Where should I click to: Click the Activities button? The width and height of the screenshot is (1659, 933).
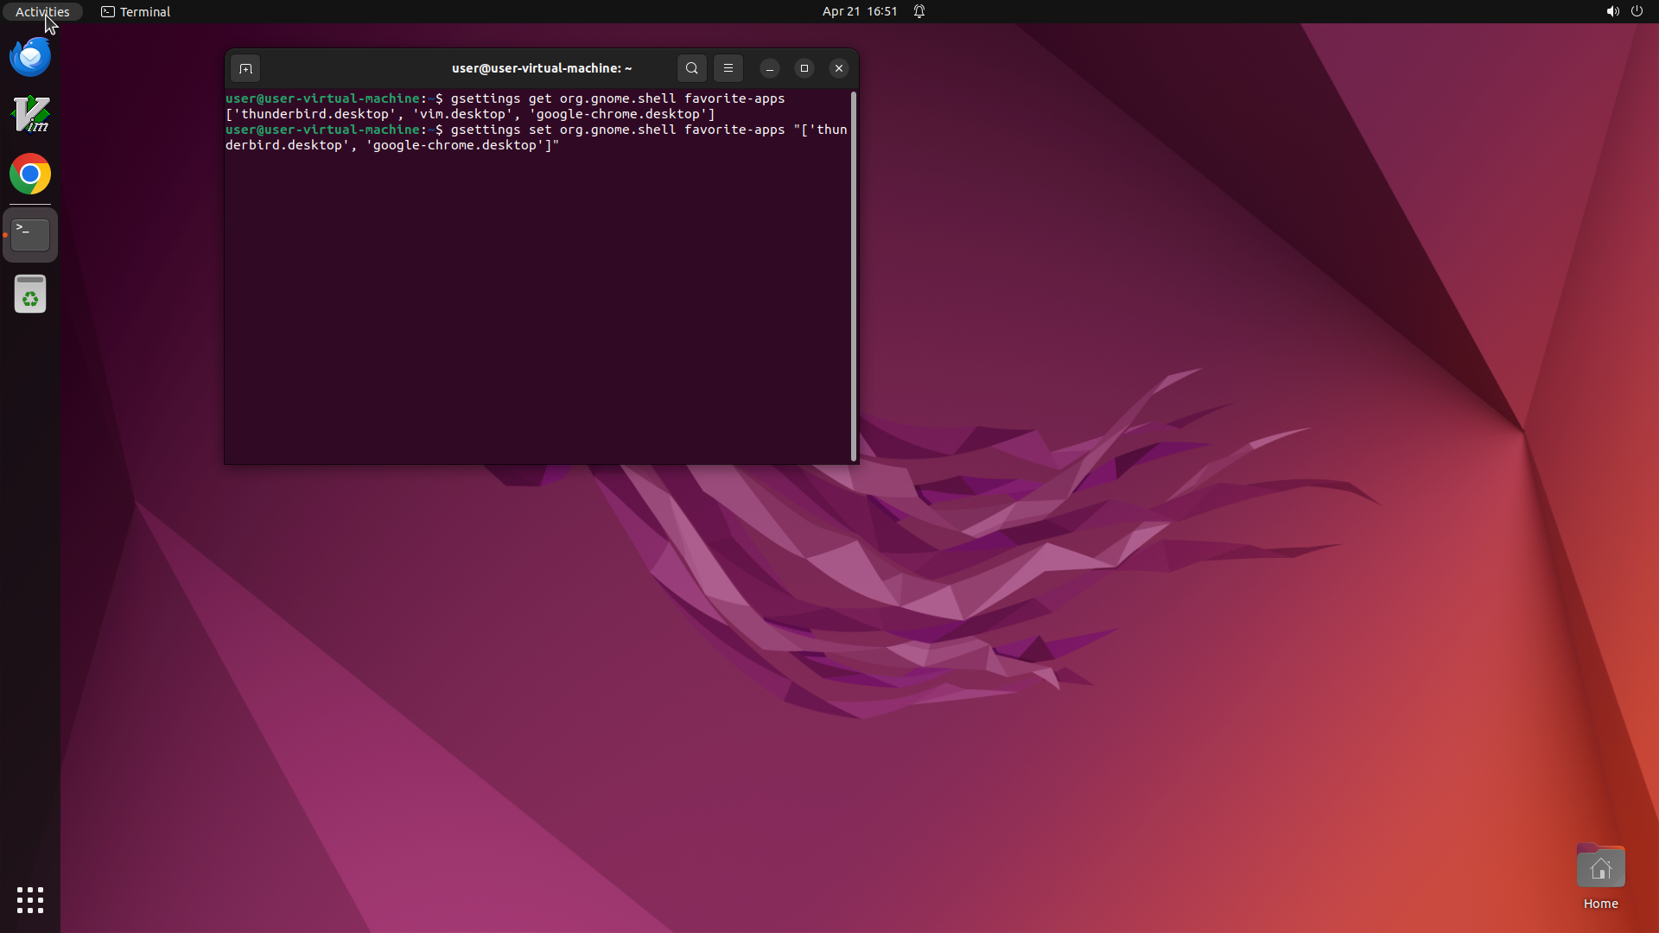point(42,12)
